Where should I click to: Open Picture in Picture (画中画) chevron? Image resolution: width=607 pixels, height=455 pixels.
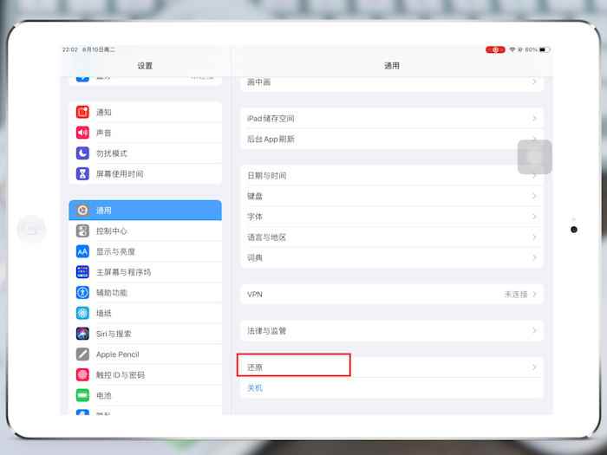pyautogui.click(x=534, y=81)
